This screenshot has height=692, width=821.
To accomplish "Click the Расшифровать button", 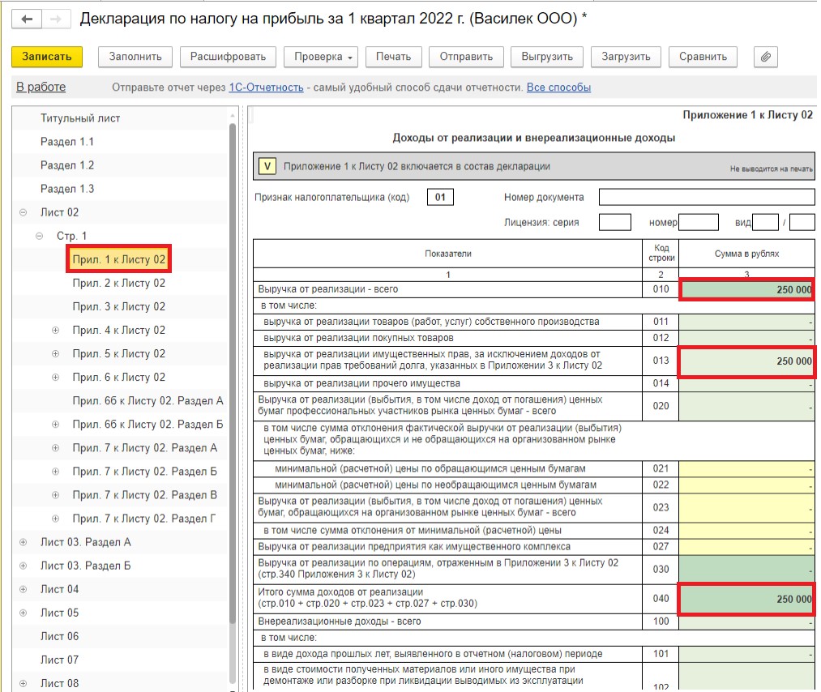I will coord(228,57).
